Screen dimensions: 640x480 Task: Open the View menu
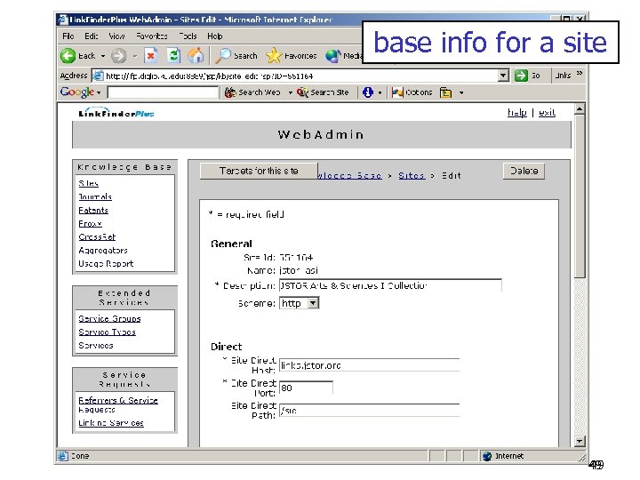click(116, 36)
